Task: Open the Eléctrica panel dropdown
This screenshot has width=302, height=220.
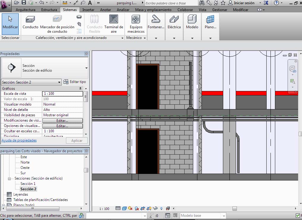Action: coord(174,38)
